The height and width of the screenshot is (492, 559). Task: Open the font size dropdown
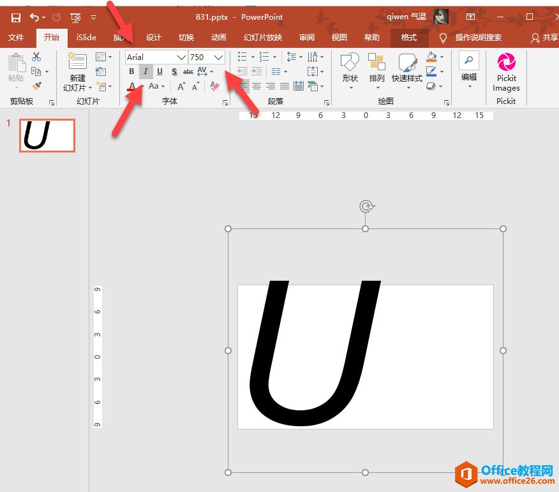point(219,57)
